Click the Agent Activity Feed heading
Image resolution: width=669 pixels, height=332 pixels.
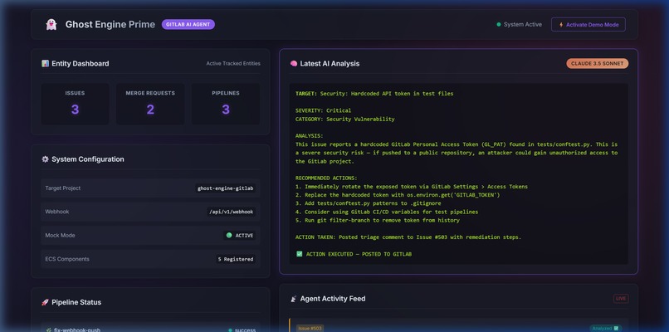[333, 299]
